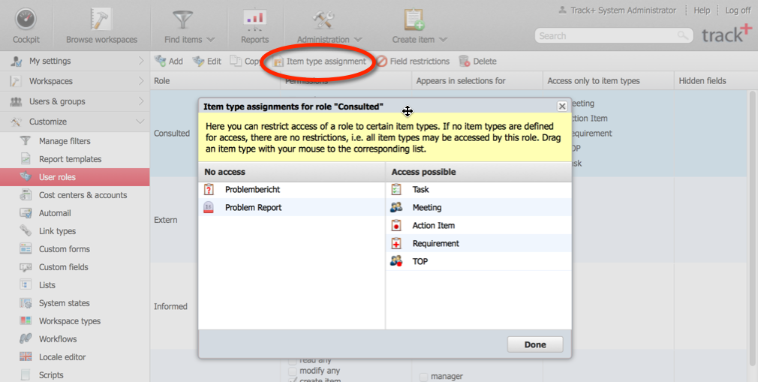This screenshot has width=758, height=382.
Task: Click the Browse workspaces icon
Action: click(x=101, y=21)
